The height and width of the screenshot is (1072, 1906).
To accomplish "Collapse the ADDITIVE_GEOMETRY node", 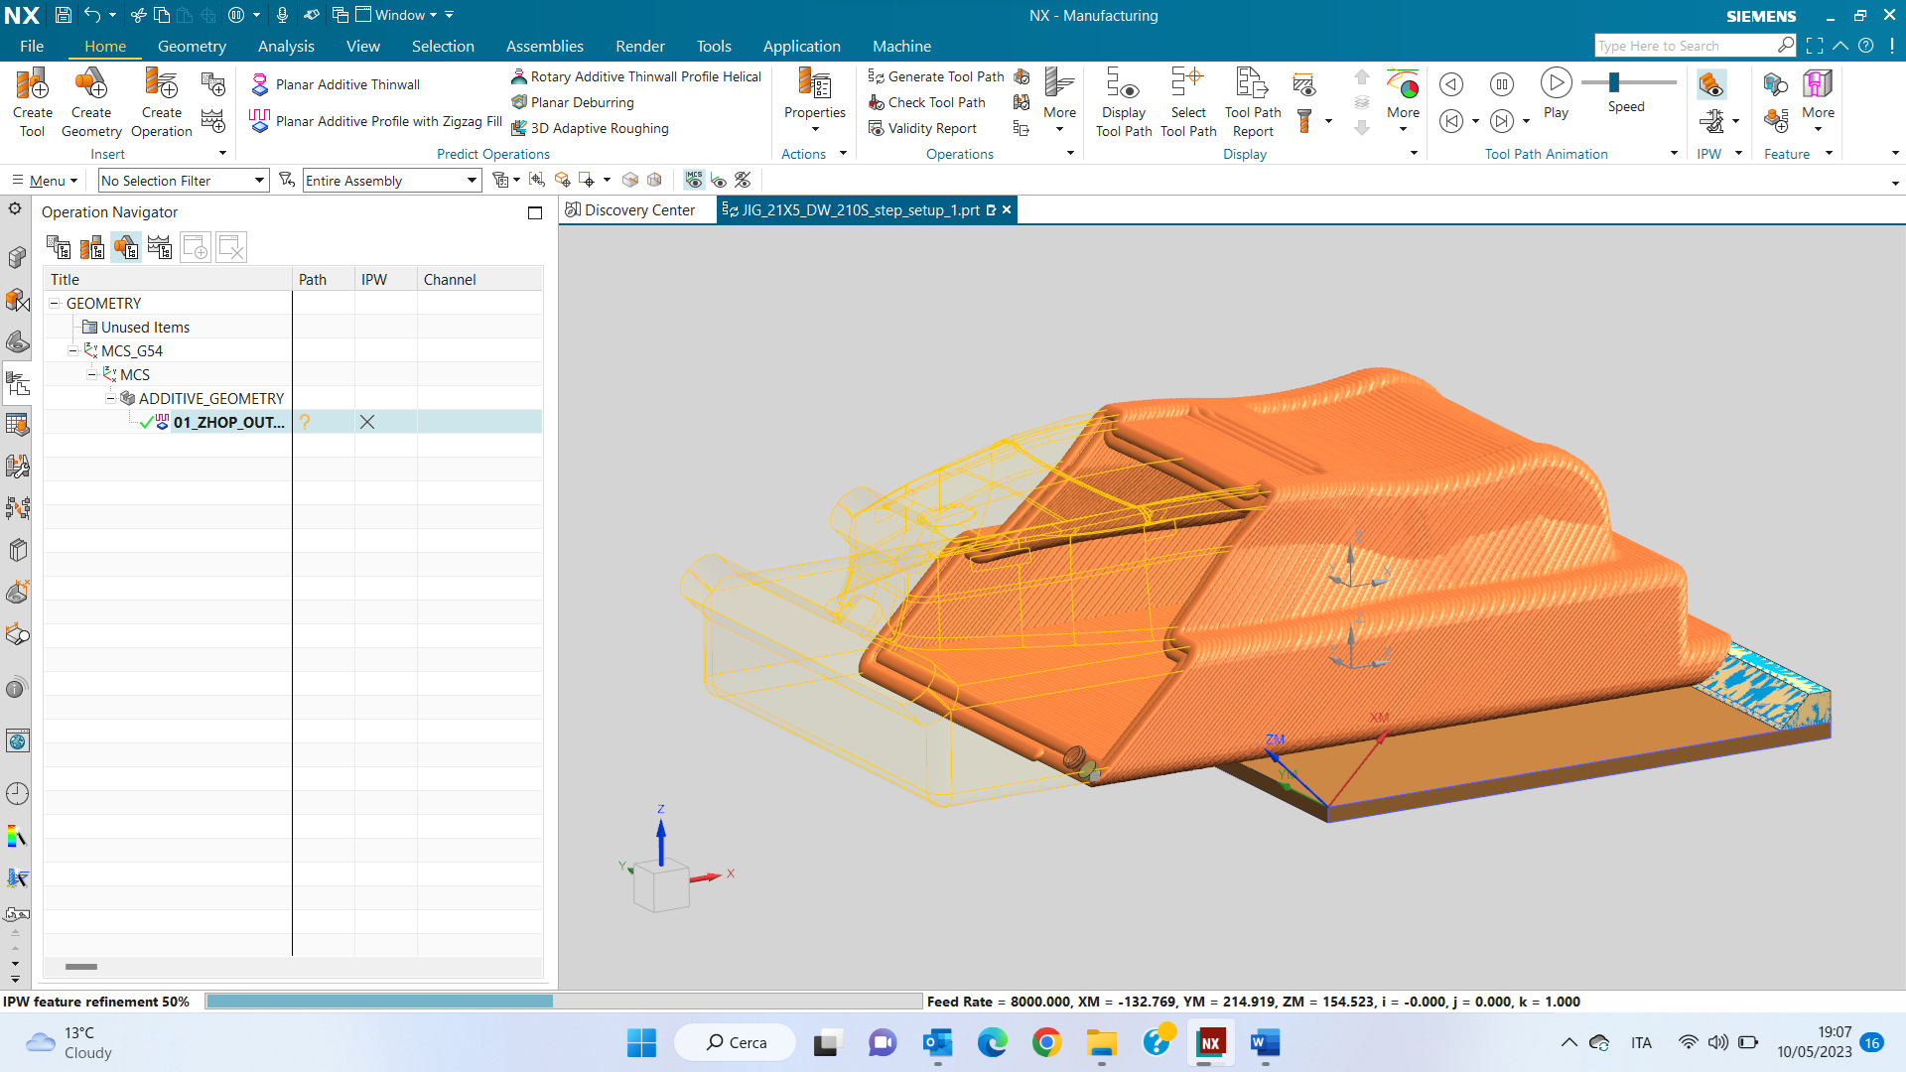I will coord(111,398).
